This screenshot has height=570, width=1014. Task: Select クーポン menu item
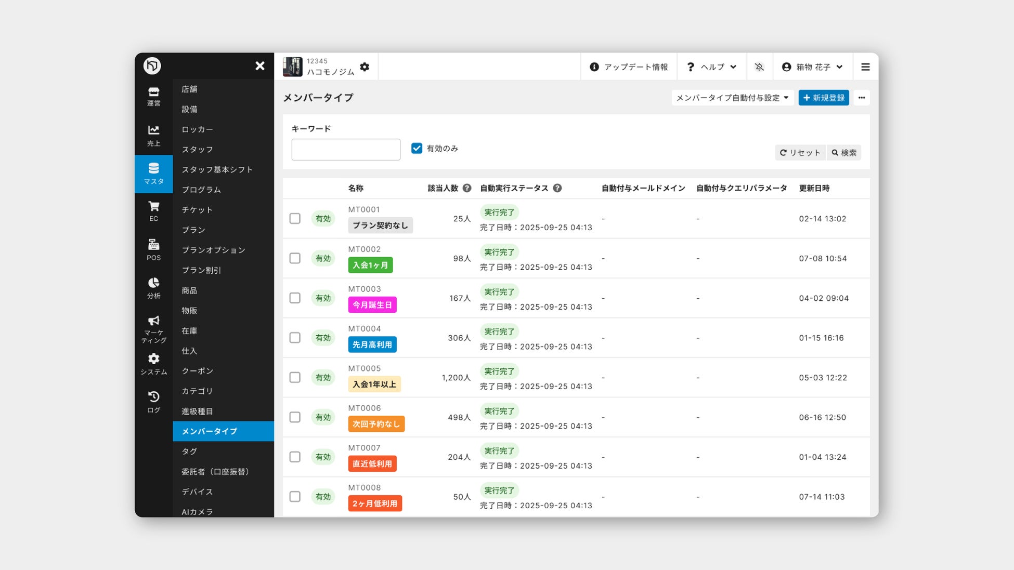tap(223, 371)
